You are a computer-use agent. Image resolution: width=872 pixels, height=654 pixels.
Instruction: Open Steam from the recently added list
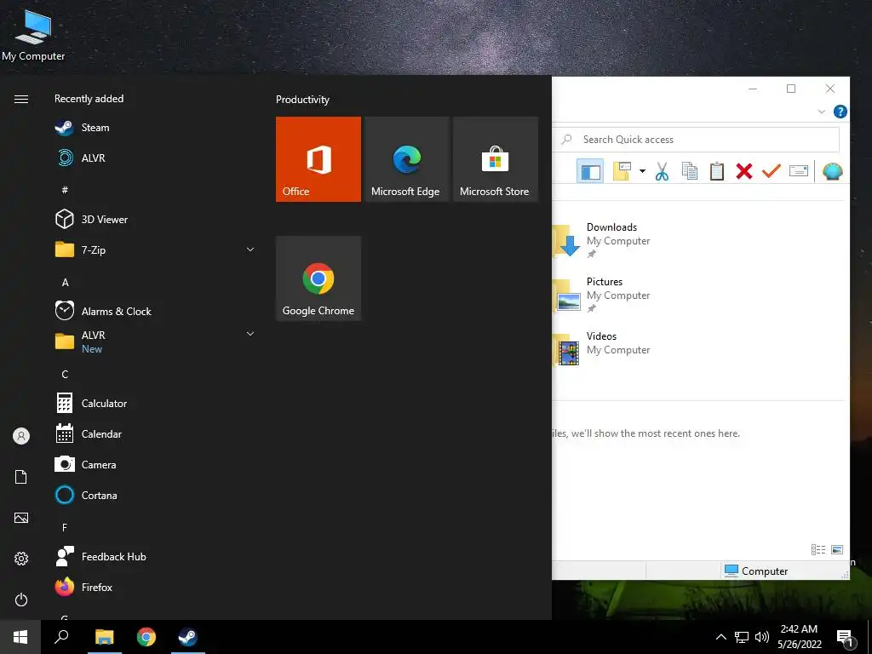point(155,128)
